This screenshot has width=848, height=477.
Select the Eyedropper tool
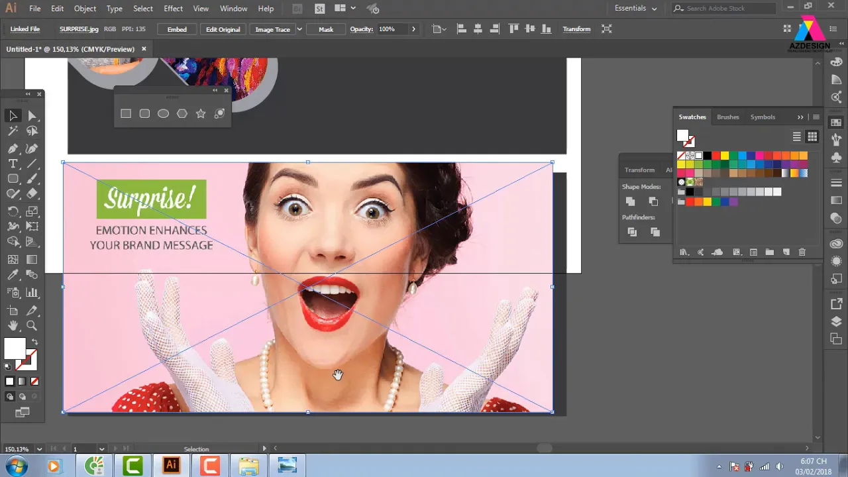click(13, 275)
